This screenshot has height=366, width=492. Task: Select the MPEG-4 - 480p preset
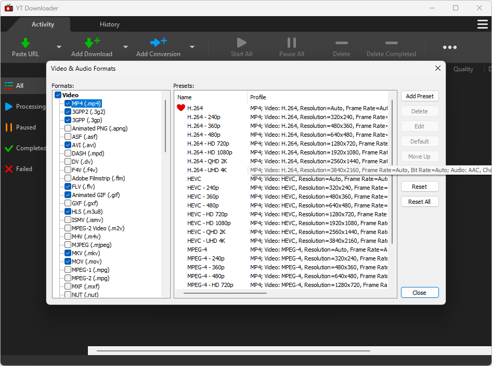pyautogui.click(x=206, y=276)
